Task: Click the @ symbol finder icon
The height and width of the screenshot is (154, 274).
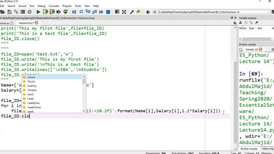Action: [30, 12]
